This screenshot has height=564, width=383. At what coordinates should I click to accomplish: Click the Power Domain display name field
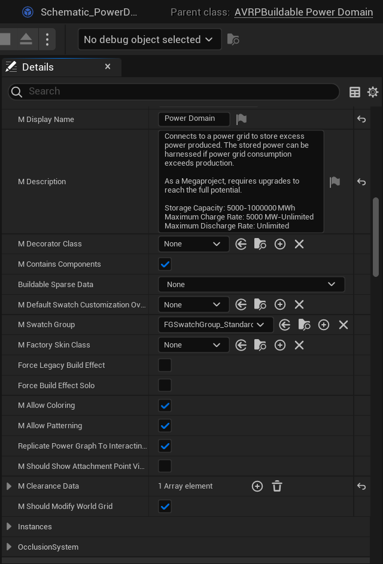tap(194, 119)
